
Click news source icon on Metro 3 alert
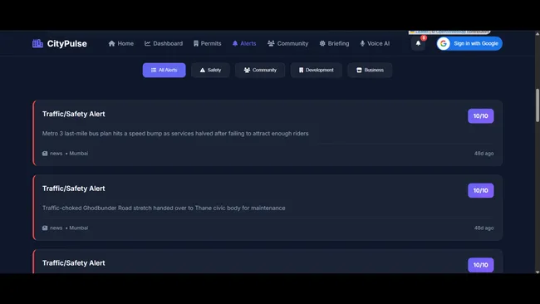tap(45, 153)
